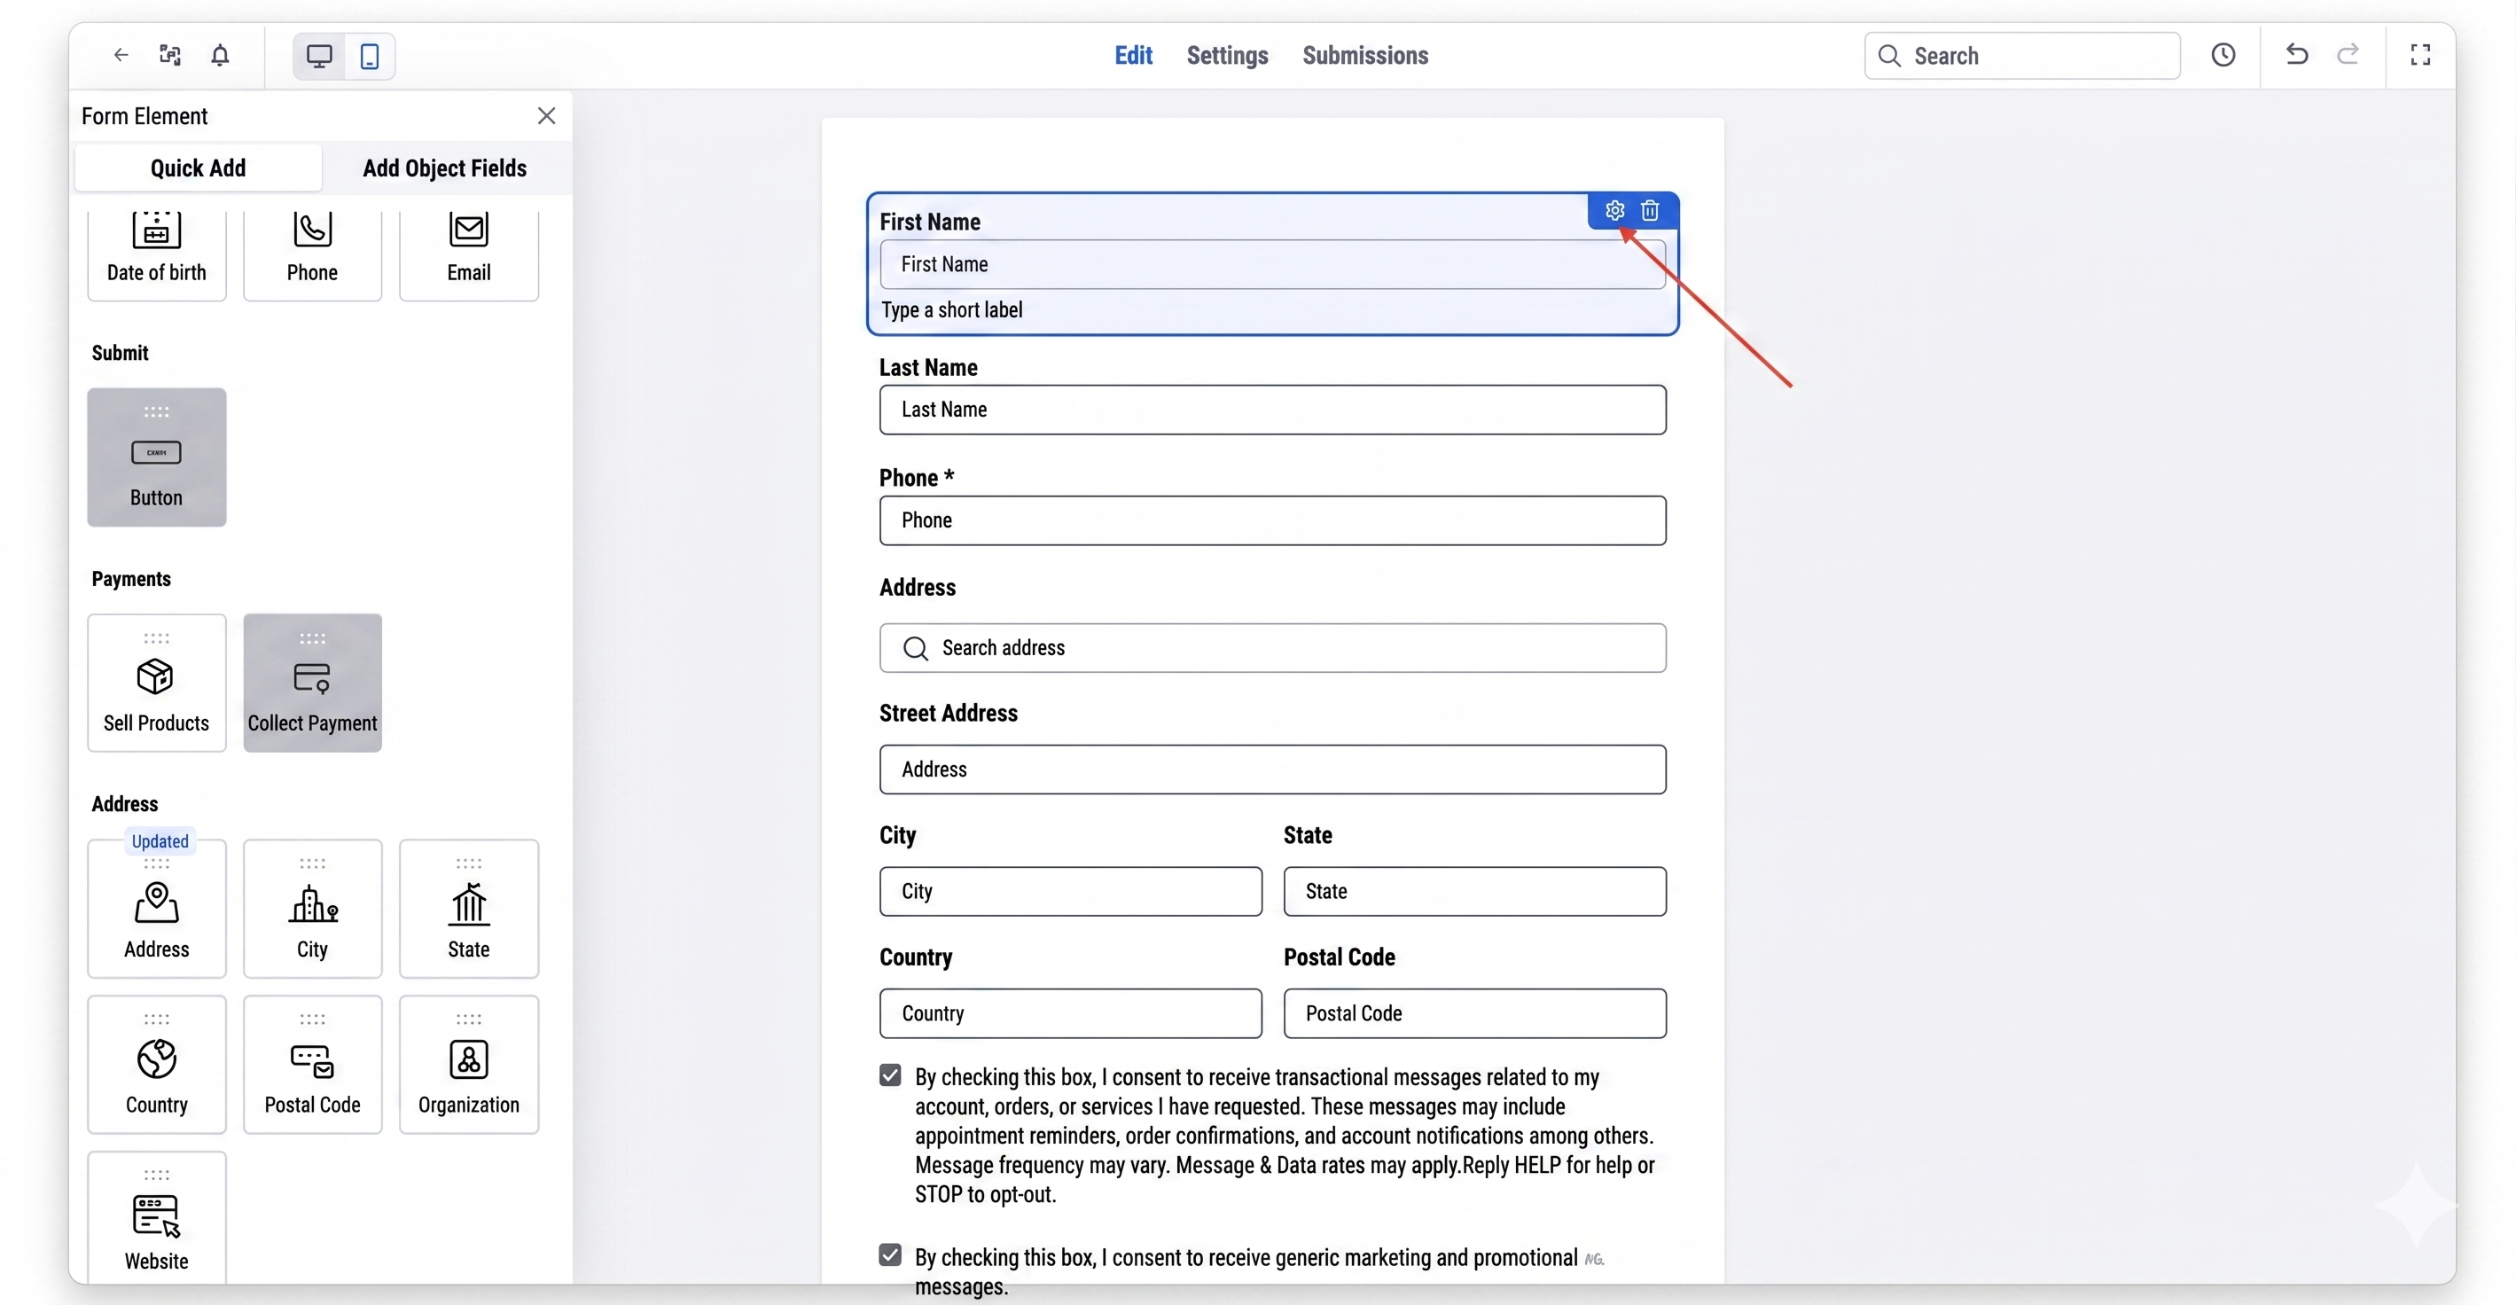The width and height of the screenshot is (2516, 1305).
Task: Add the Organization element
Action: click(x=468, y=1065)
